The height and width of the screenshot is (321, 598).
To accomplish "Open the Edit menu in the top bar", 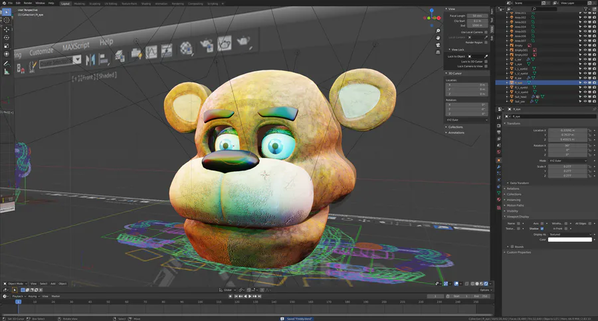I will click(18, 3).
